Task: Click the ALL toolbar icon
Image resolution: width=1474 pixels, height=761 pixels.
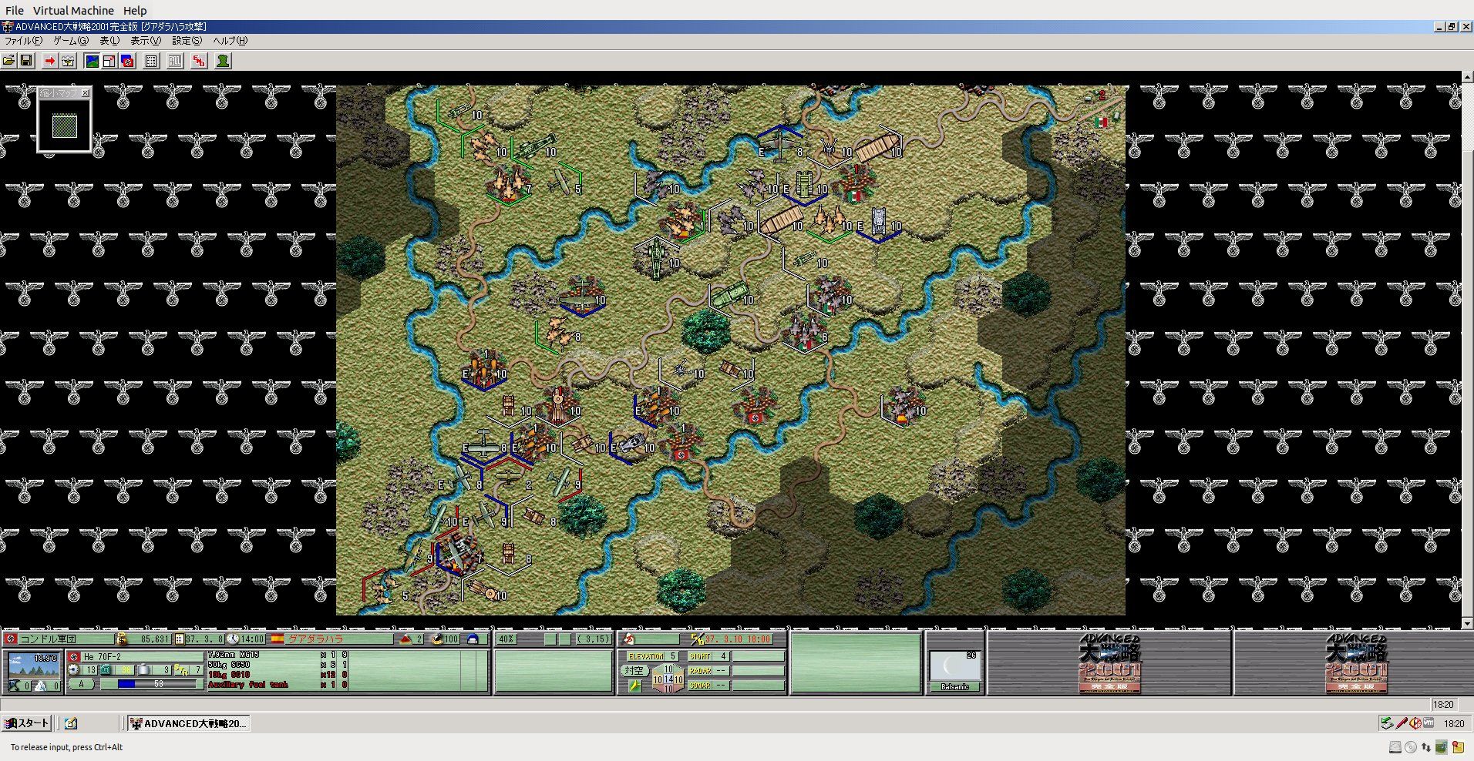Action: click(176, 61)
